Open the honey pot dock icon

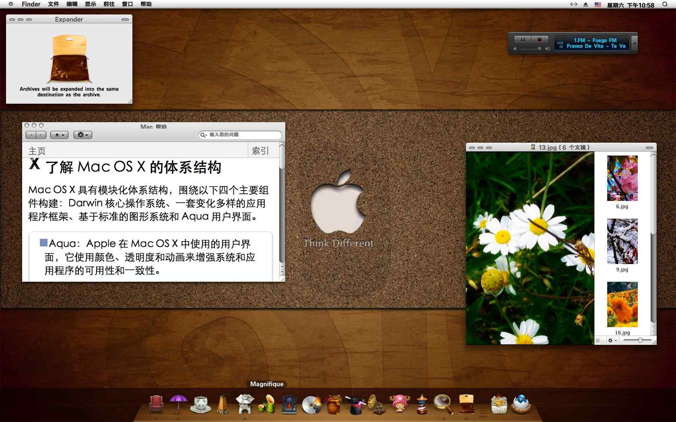(x=334, y=404)
